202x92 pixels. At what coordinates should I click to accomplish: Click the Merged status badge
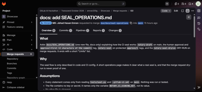tap(46, 23)
